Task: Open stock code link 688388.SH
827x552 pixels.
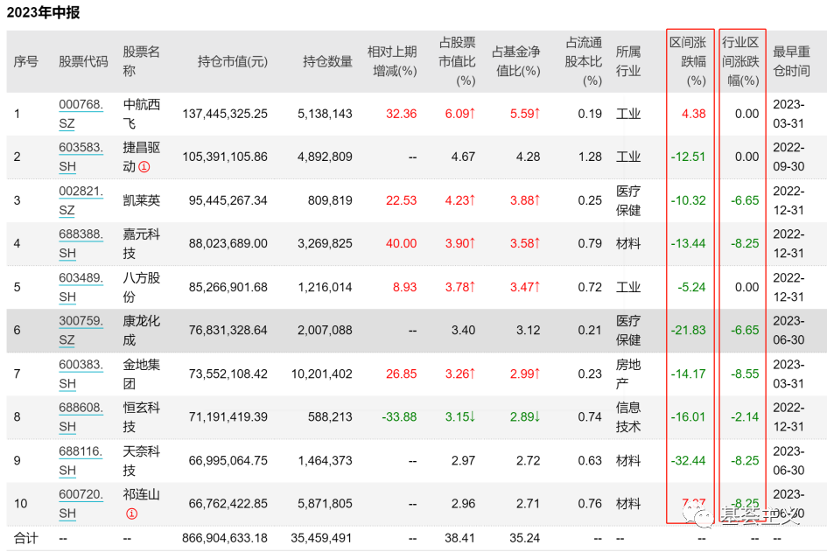Action: click(x=81, y=243)
